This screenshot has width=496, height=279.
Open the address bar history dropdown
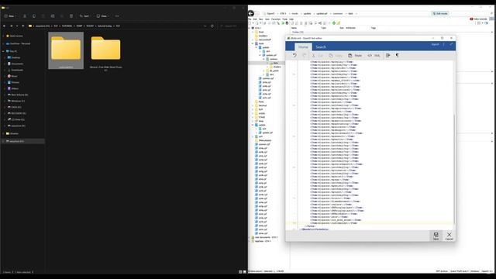205,26
